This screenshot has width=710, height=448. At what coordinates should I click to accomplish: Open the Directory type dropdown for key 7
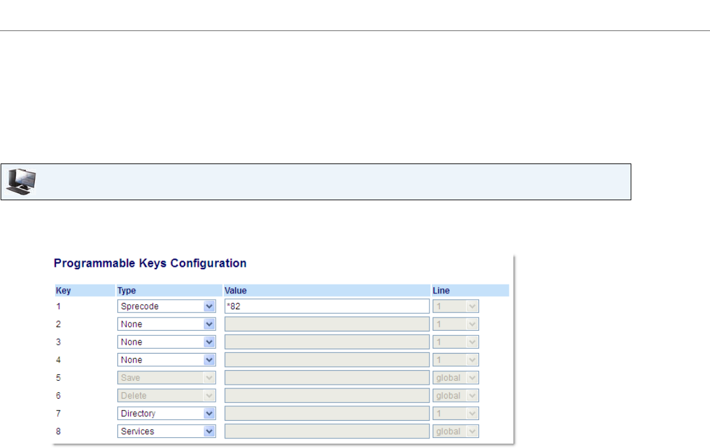166,413
